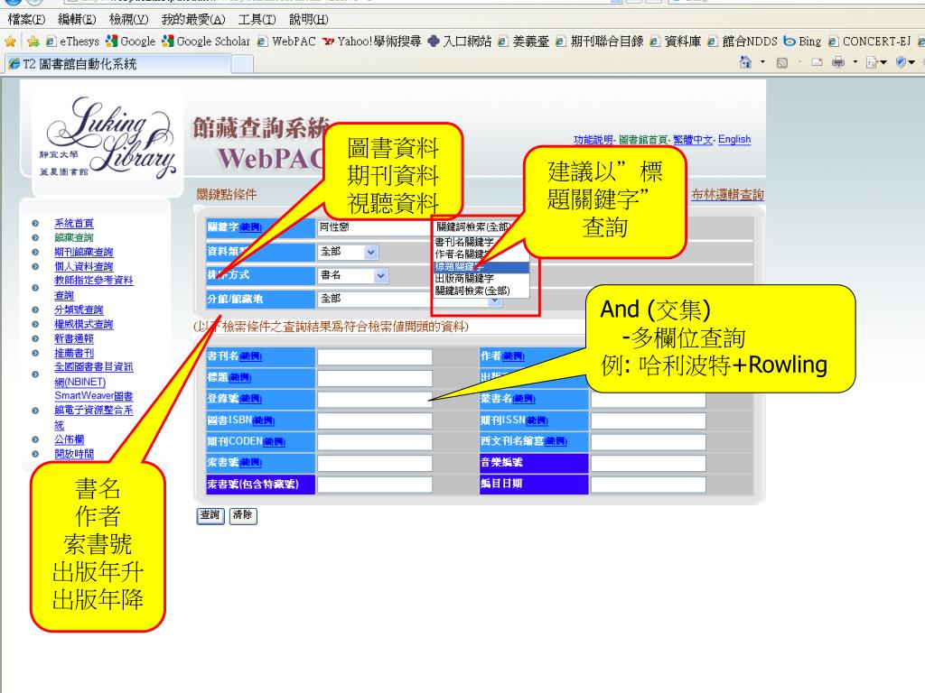Viewport: 925px width, 693px height.
Task: Switch to the T2 圖書館自動化系統 tab
Action: [x=117, y=64]
